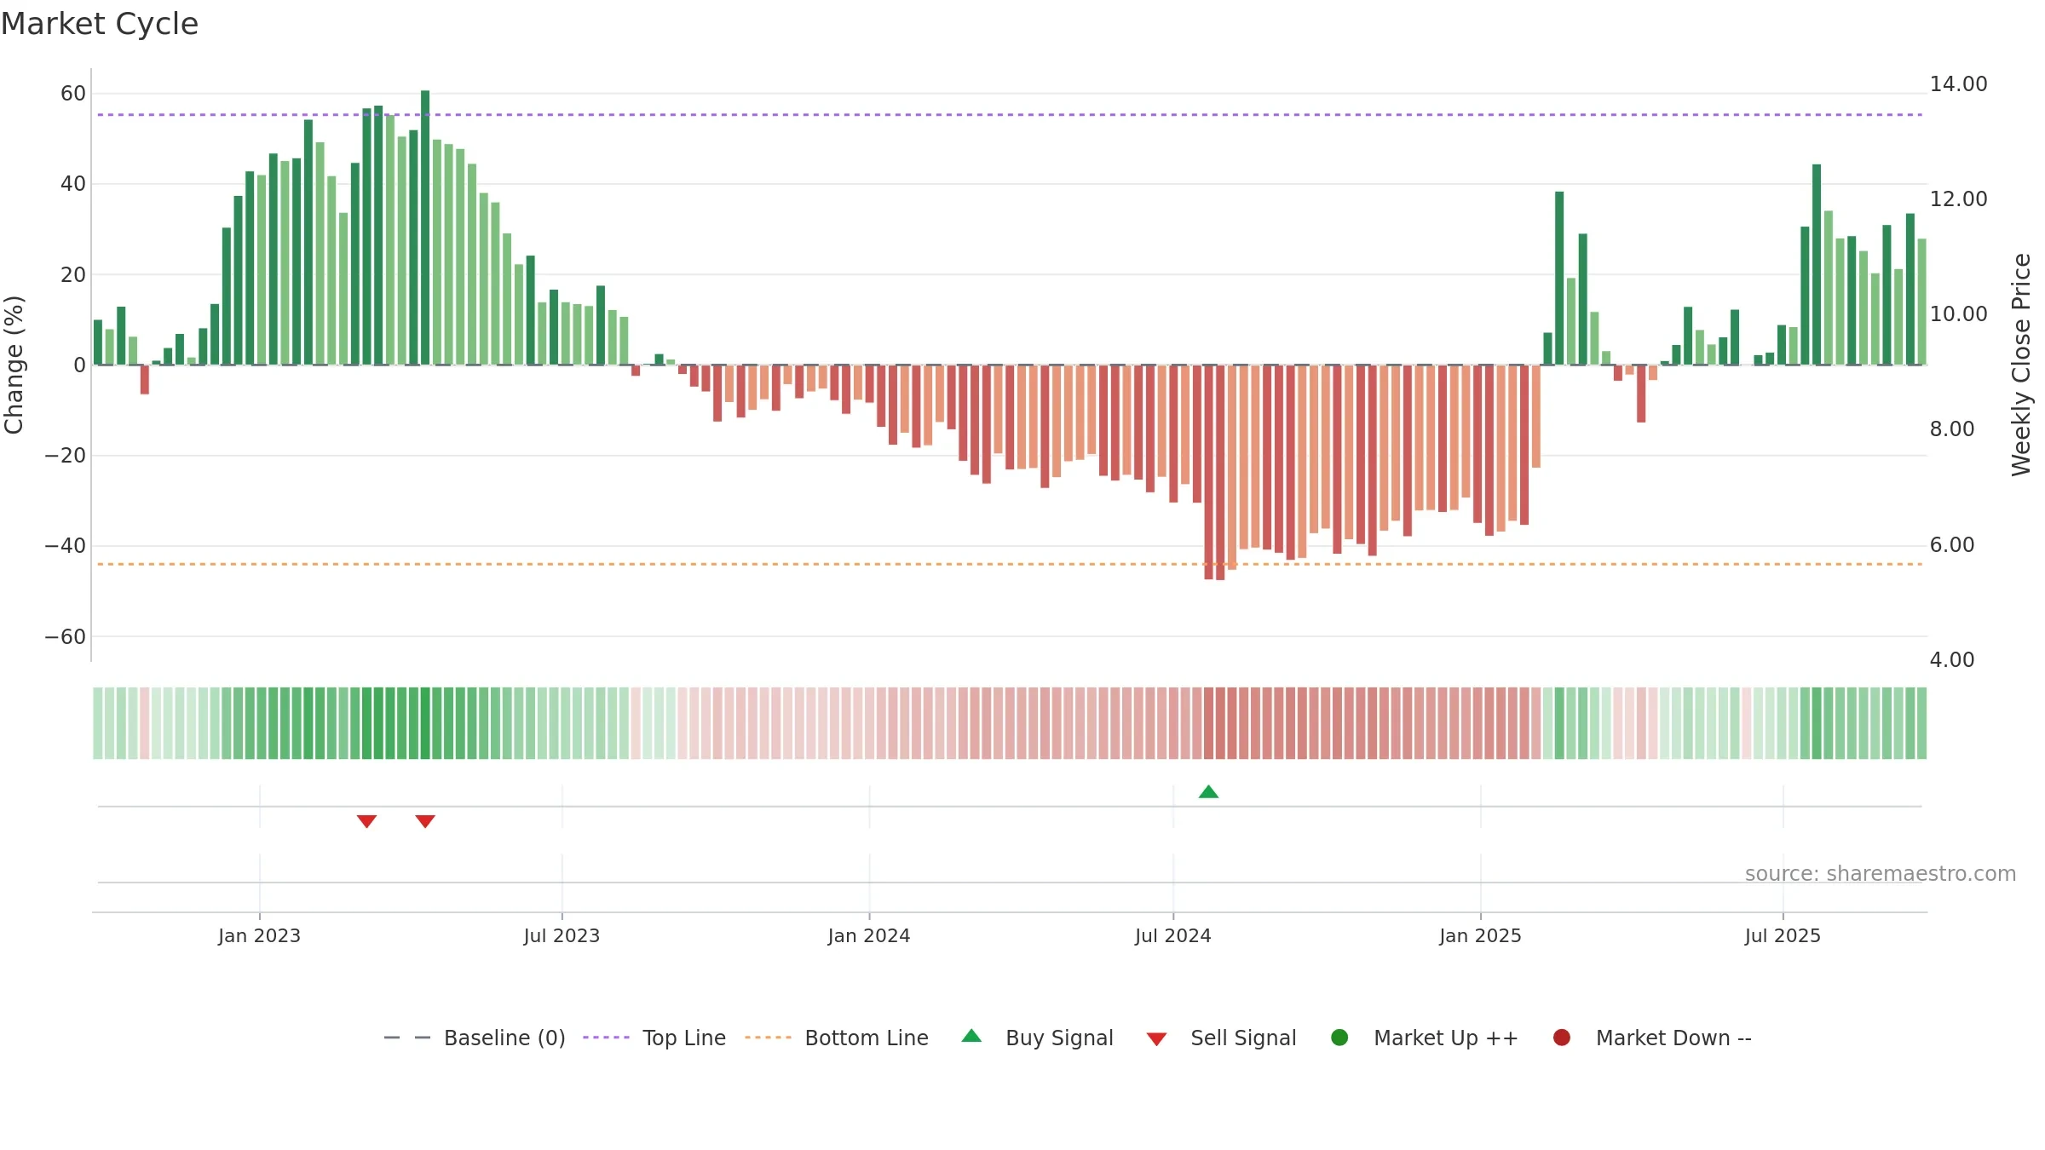Toggle the Market Up ++ legend entry

click(x=1424, y=1038)
